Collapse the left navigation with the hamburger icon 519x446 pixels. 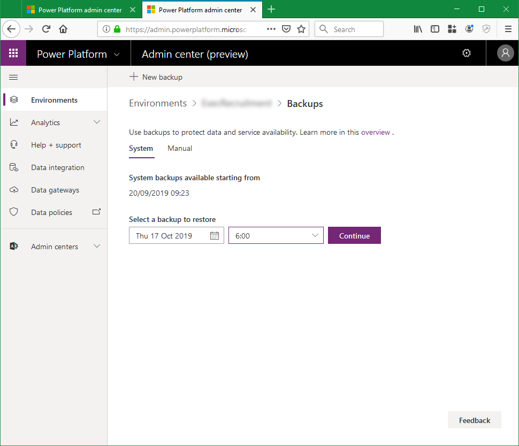click(x=14, y=77)
